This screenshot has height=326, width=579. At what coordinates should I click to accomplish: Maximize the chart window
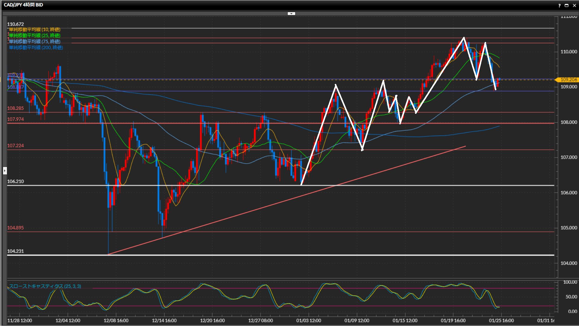pos(567,5)
